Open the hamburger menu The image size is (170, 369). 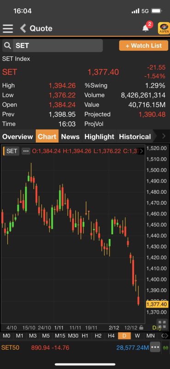[8, 29]
